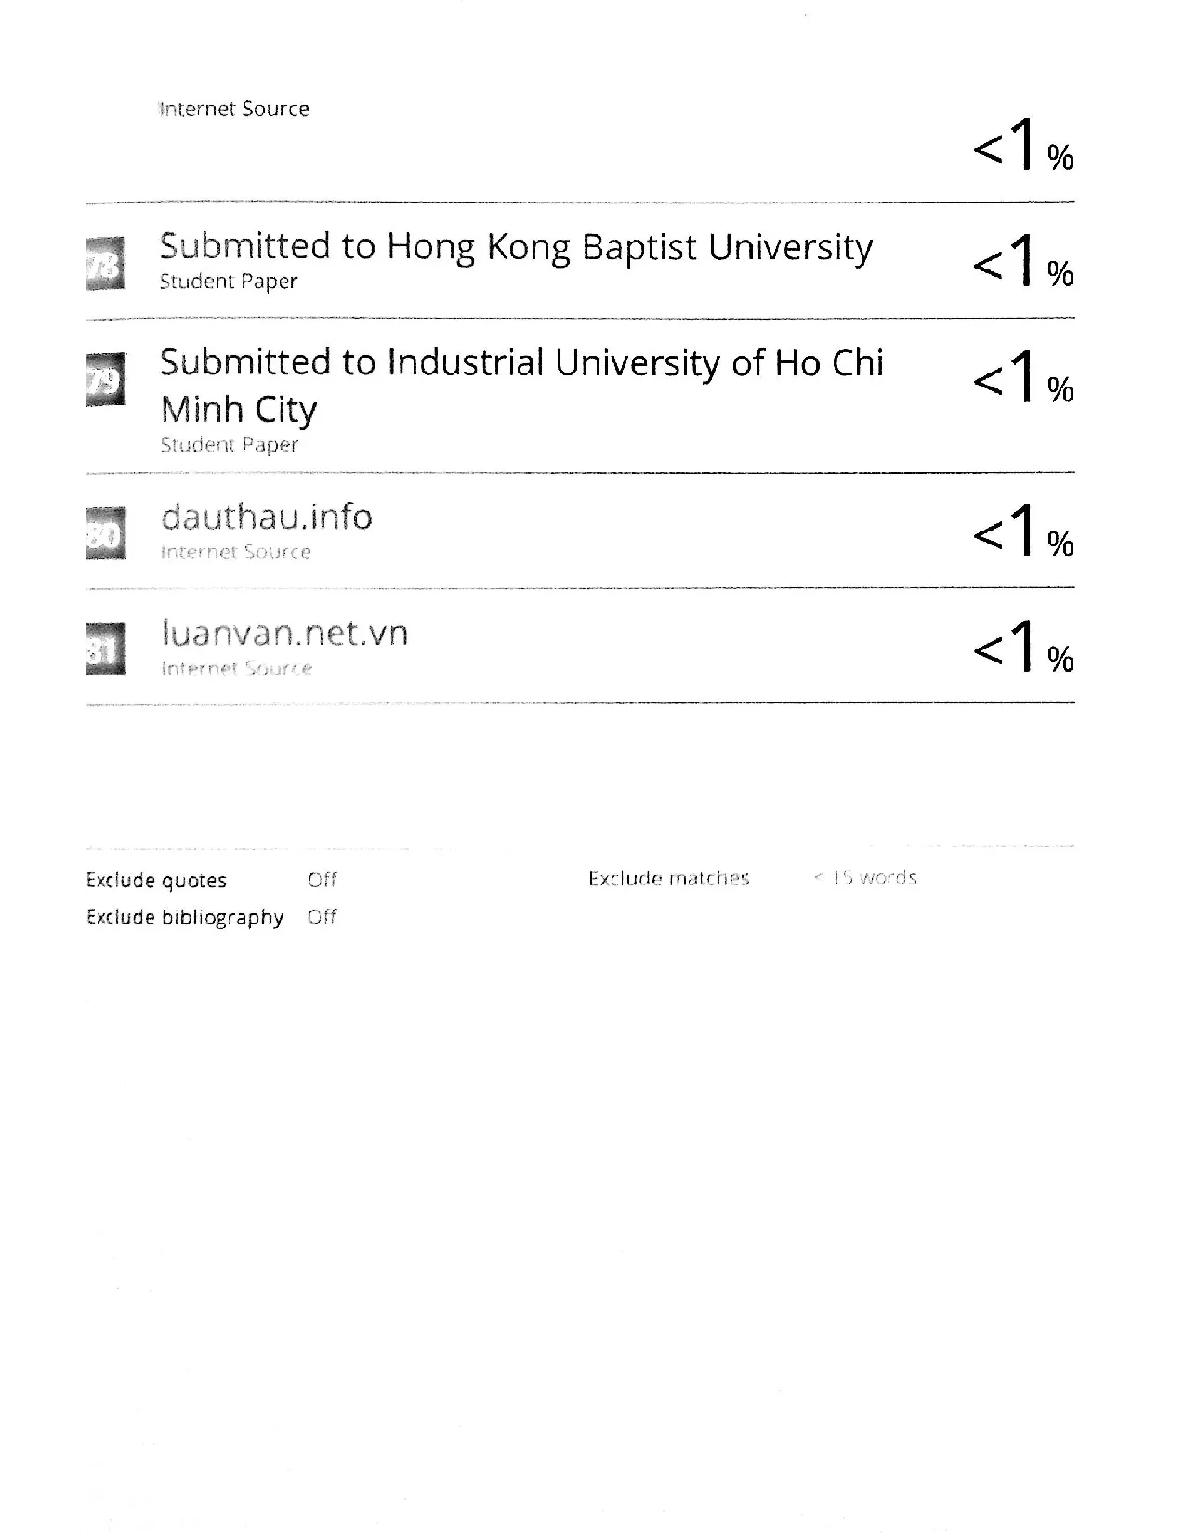
Task: Open the Industrial University of Ho Chi Minh City source
Action: (520, 363)
